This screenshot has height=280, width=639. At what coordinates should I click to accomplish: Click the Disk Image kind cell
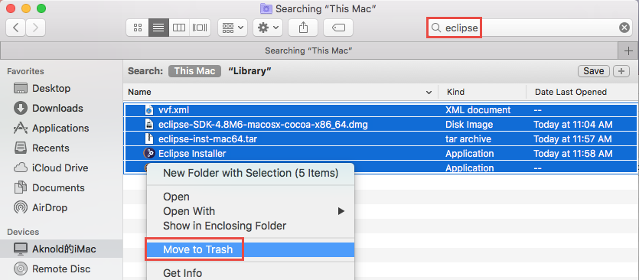[469, 125]
